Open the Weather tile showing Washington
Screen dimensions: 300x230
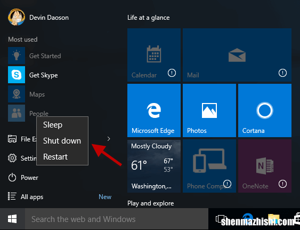click(x=154, y=166)
